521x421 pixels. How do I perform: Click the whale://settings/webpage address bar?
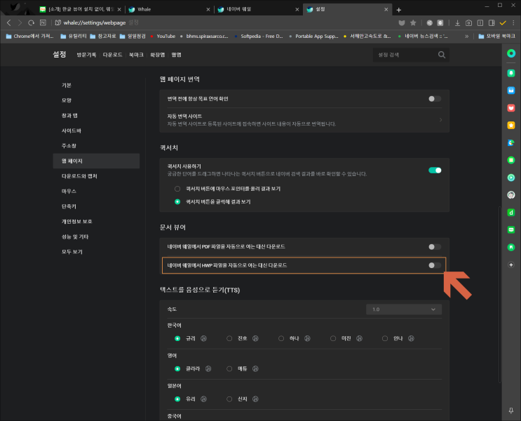pyautogui.click(x=95, y=22)
